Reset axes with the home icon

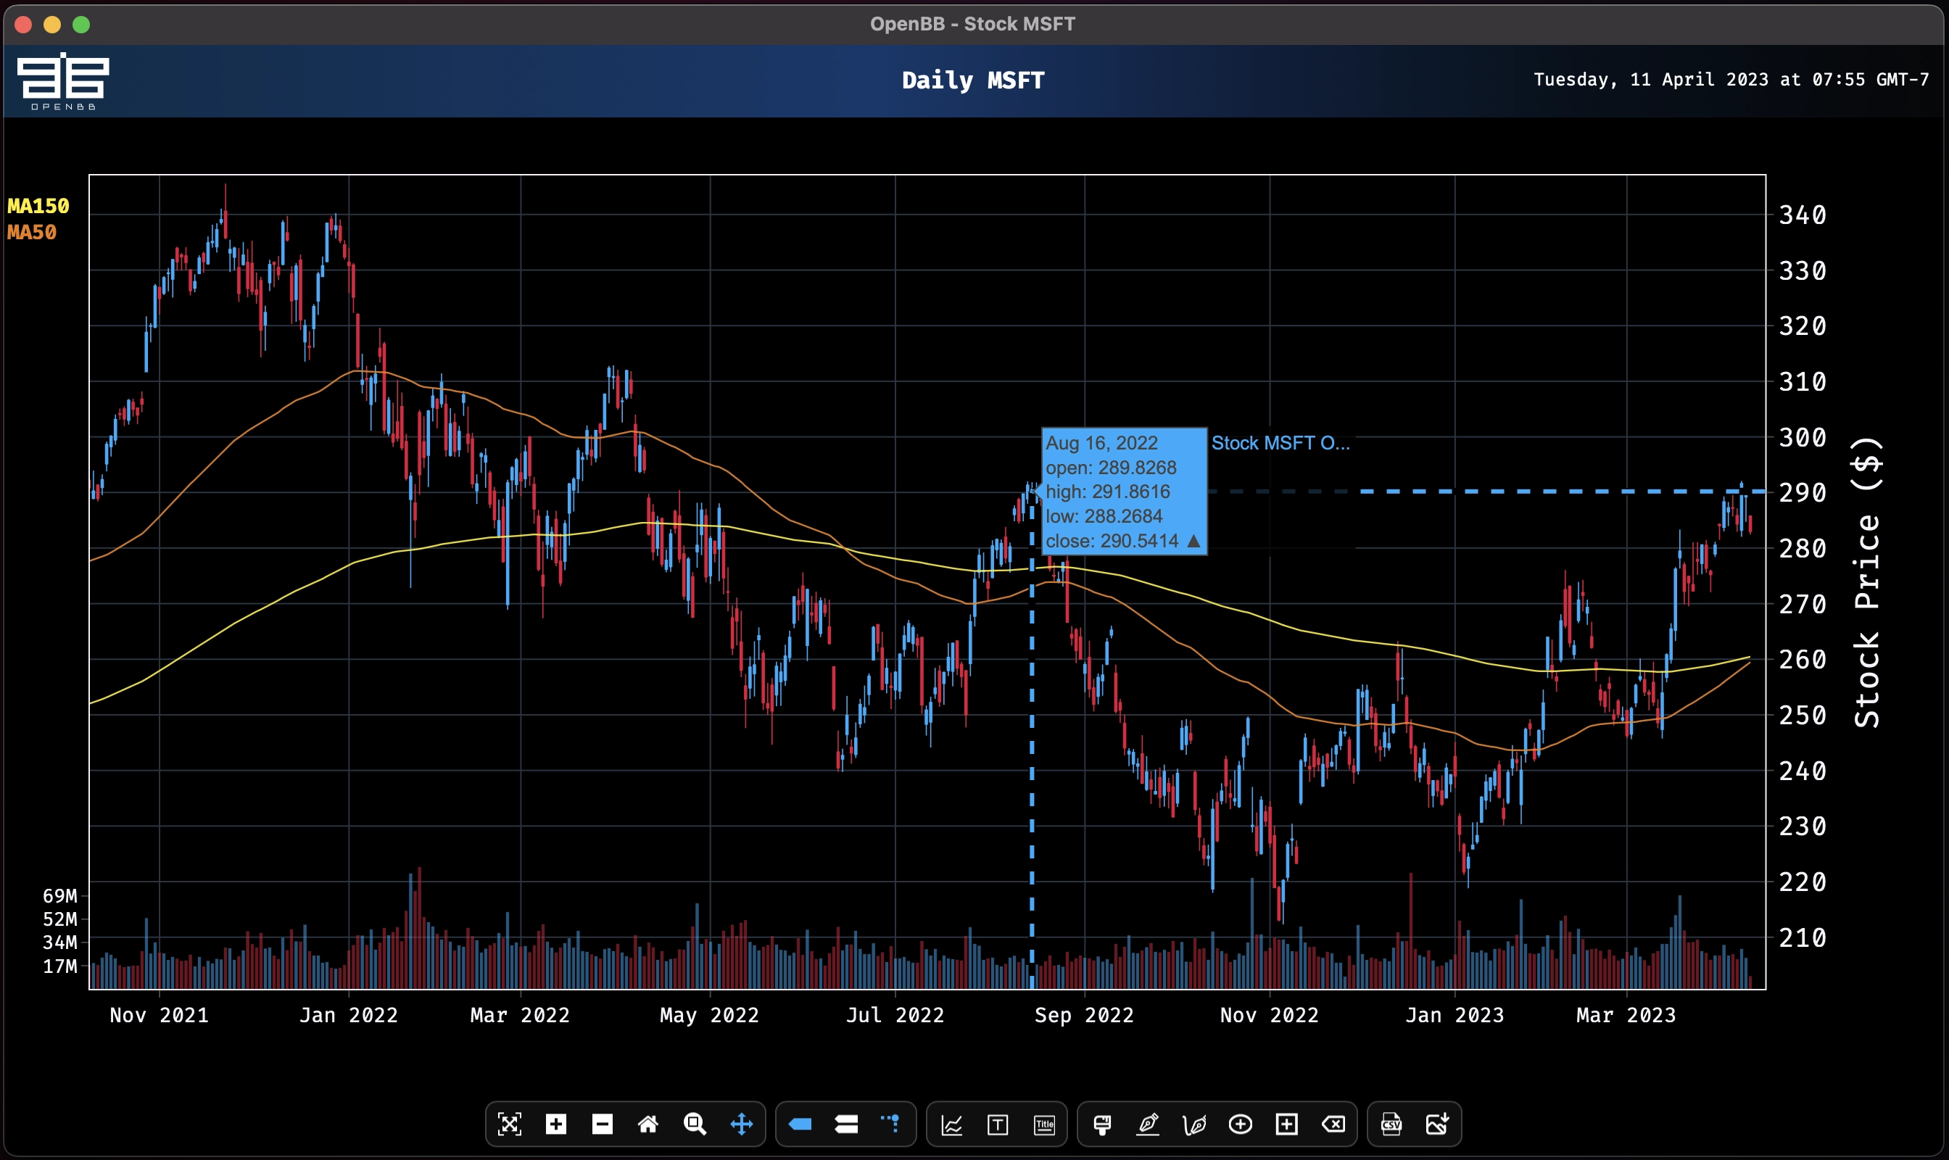(648, 1124)
